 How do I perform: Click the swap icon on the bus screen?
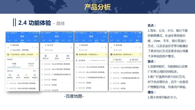(43, 48)
